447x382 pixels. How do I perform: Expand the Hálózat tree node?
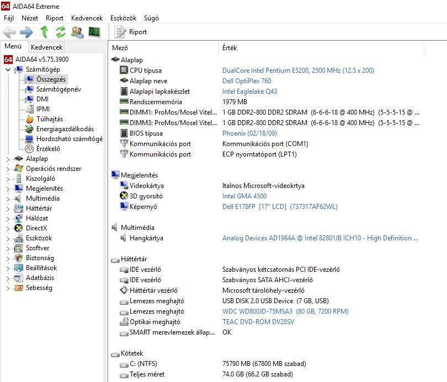(8, 218)
